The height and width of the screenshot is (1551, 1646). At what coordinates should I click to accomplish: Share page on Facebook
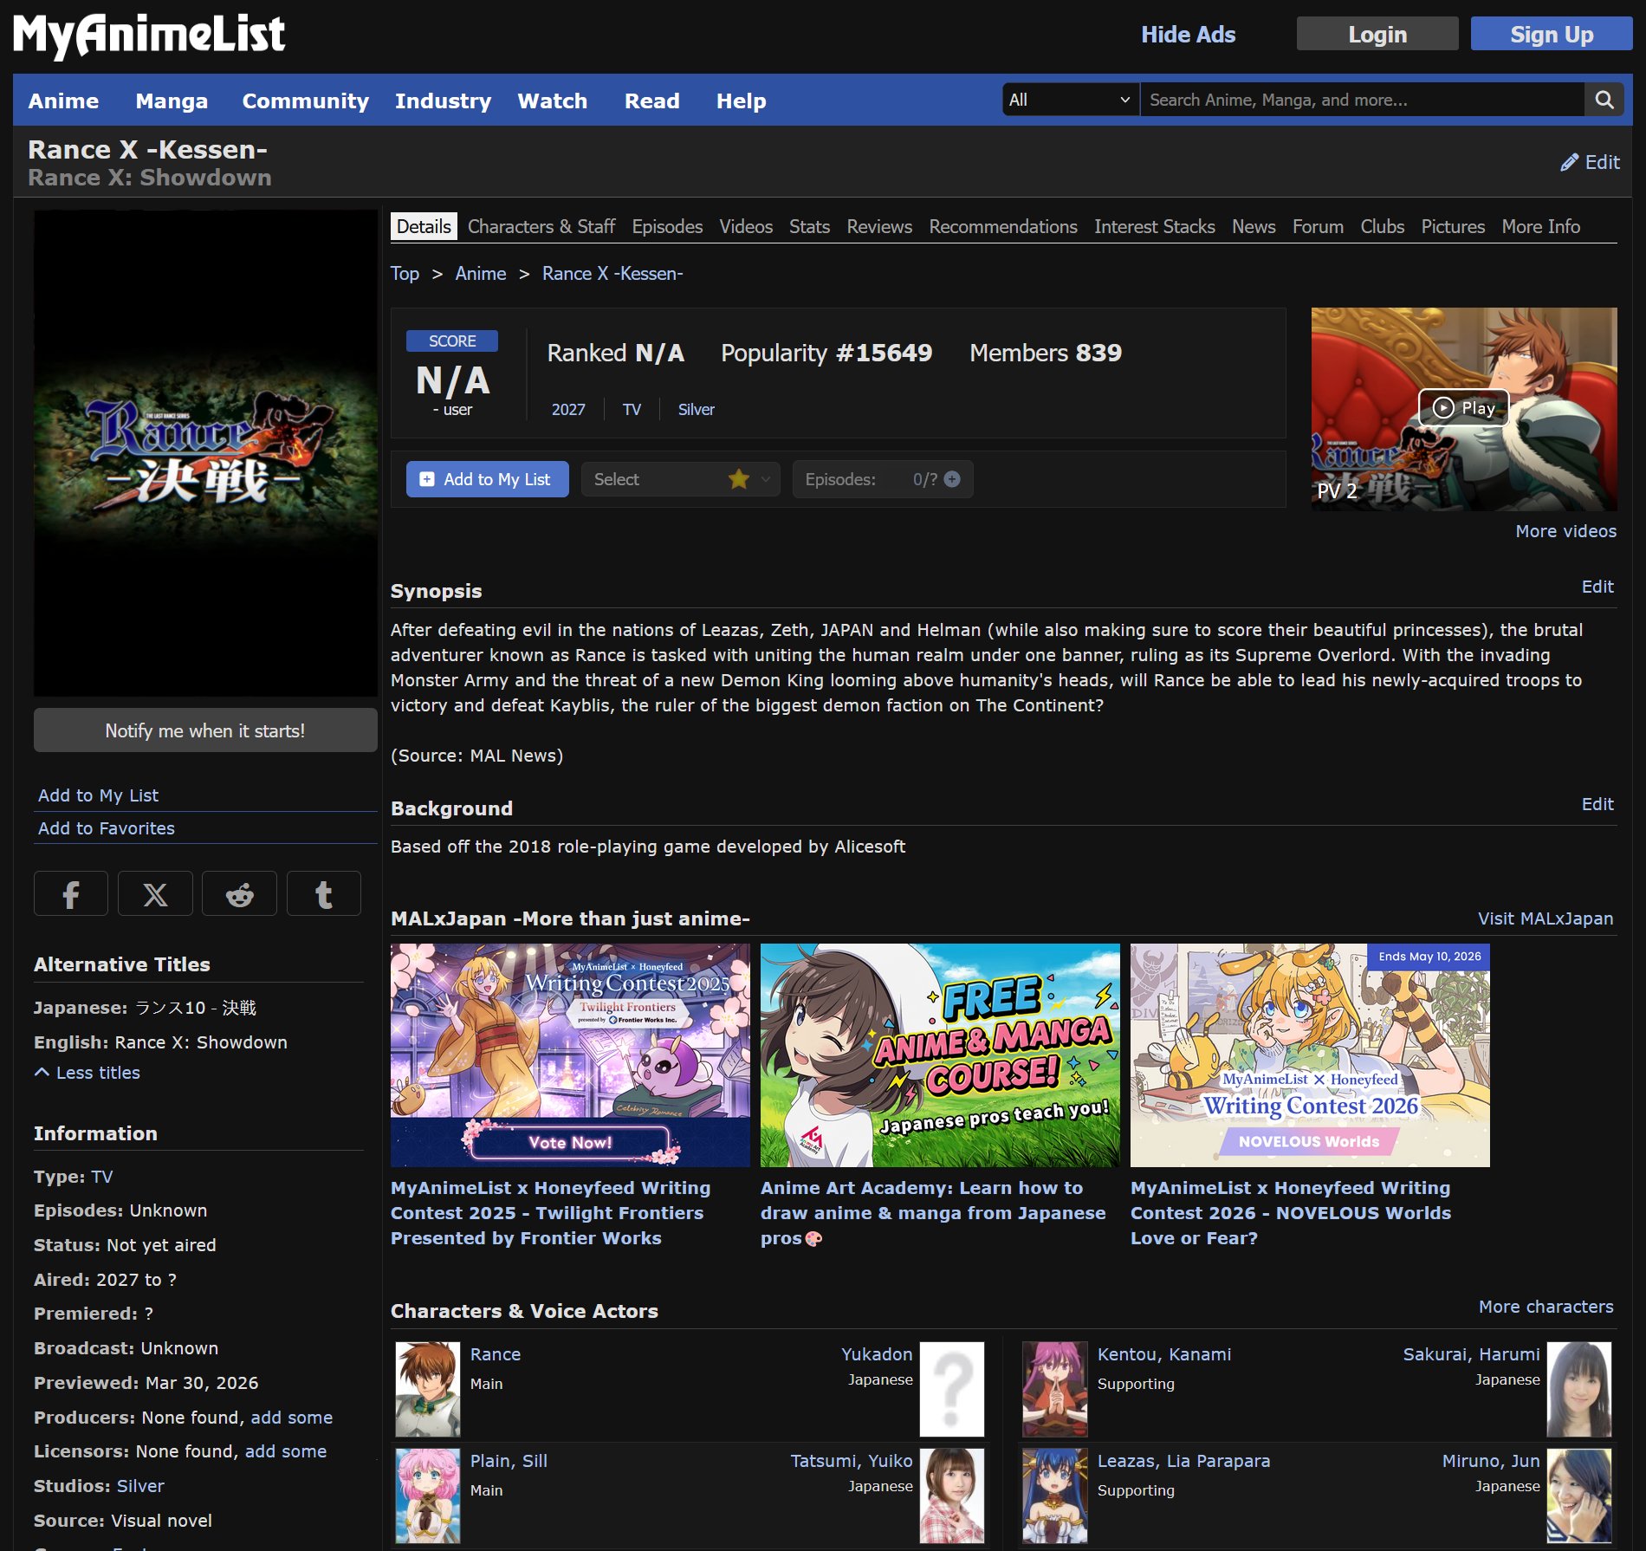tap(71, 893)
